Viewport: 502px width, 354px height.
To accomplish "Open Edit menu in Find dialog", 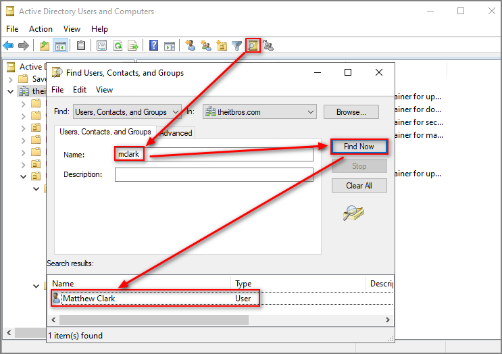I will 80,90.
